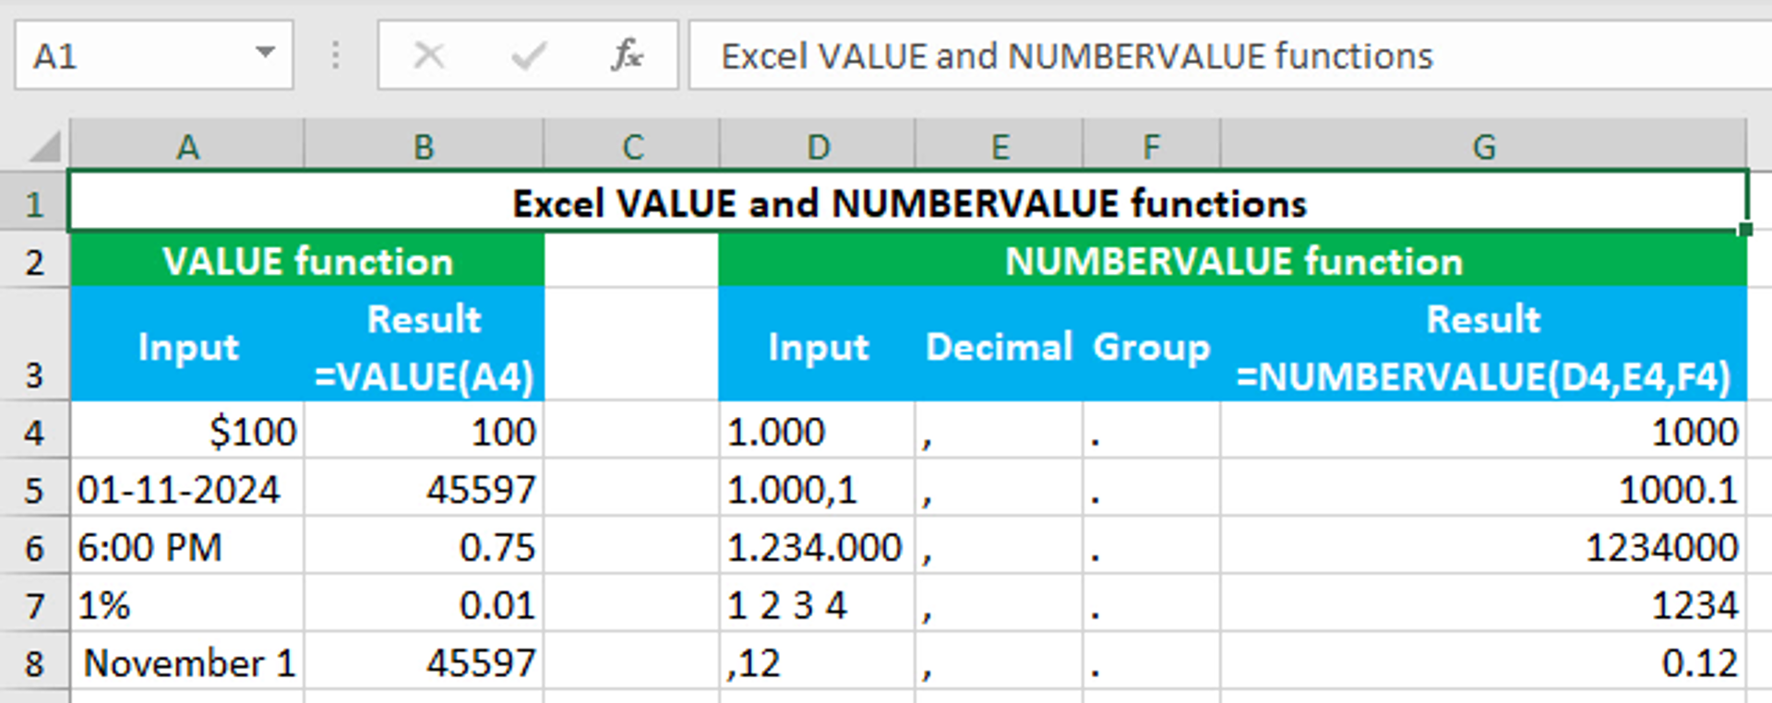This screenshot has width=1772, height=703.
Task: Select column E header
Action: click(1000, 146)
